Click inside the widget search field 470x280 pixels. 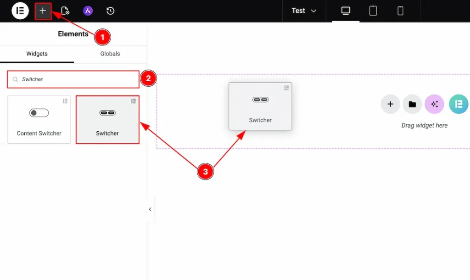tap(73, 79)
